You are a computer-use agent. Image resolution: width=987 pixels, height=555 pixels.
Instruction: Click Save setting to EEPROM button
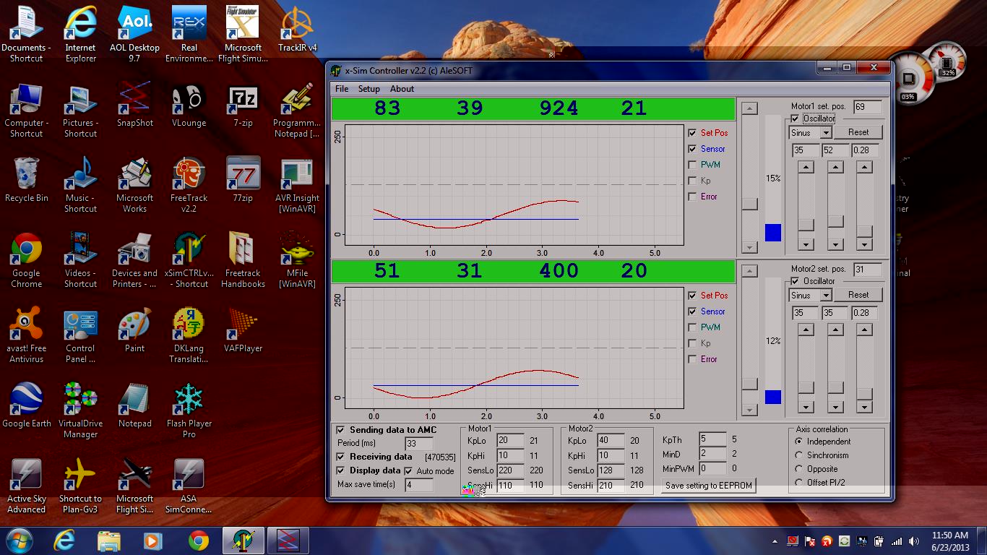click(x=708, y=486)
